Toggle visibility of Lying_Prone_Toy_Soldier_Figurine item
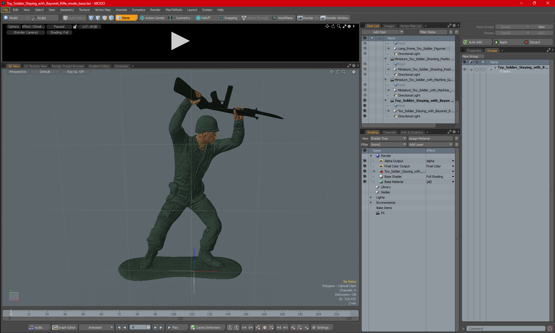This screenshot has width=555, height=333. 365,49
